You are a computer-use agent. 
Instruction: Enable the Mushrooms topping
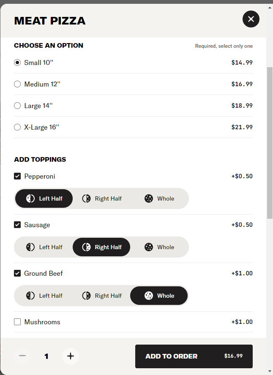(17, 322)
